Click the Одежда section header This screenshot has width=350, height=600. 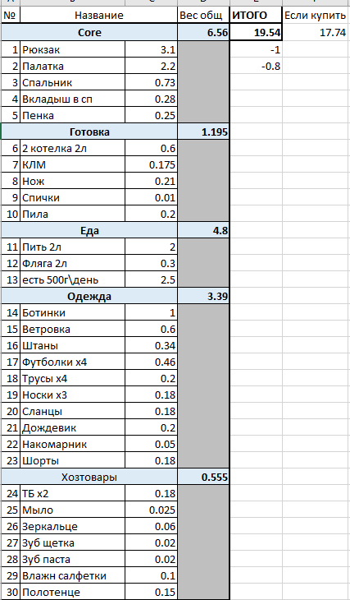click(x=89, y=297)
